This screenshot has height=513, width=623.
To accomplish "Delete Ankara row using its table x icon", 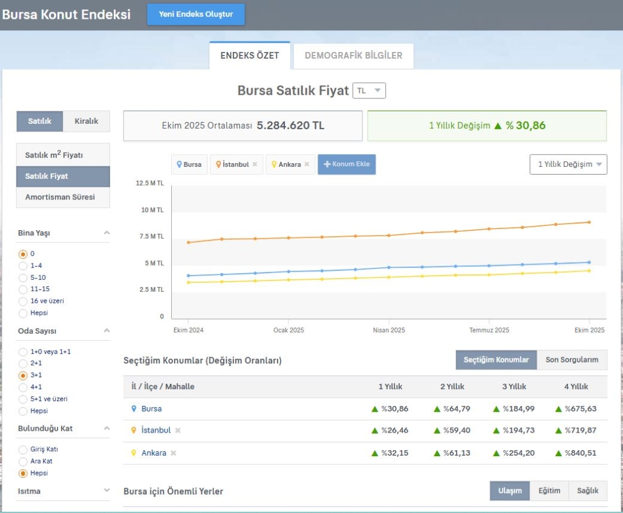I will point(173,453).
